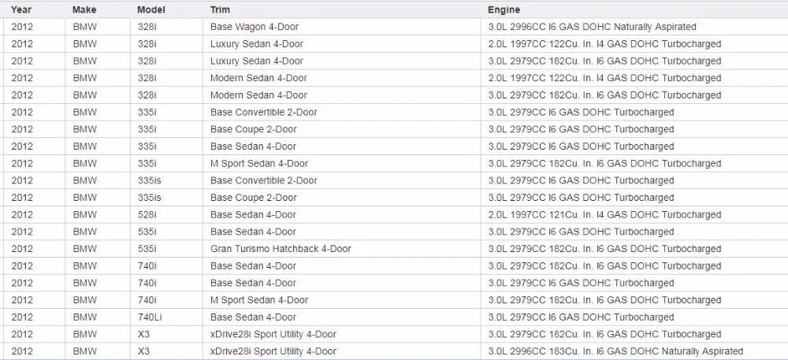This screenshot has height=360, width=788.
Task: Click the 535i Base Sedan 4-Door trim cell
Action: pos(342,232)
